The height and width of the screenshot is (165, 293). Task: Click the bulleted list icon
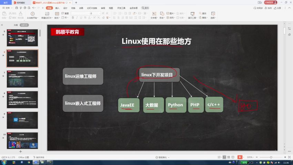tap(115, 13)
